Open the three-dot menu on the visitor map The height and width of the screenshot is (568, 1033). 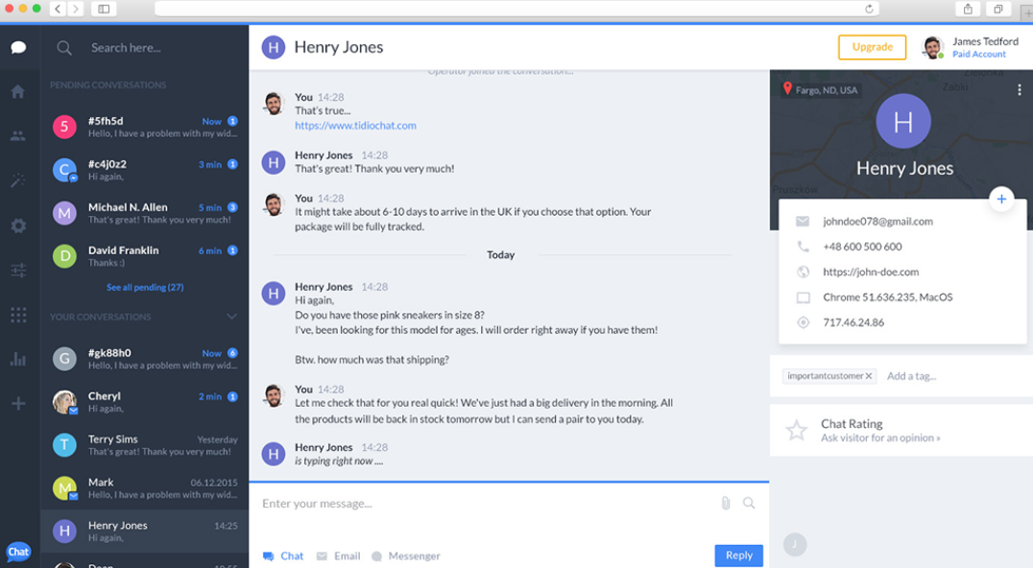[x=1021, y=89]
